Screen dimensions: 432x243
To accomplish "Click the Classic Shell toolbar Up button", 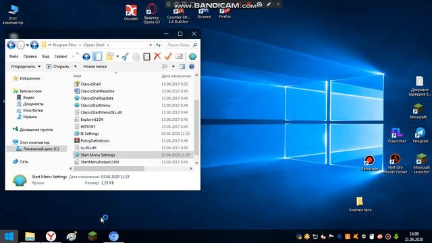I will [86, 57].
